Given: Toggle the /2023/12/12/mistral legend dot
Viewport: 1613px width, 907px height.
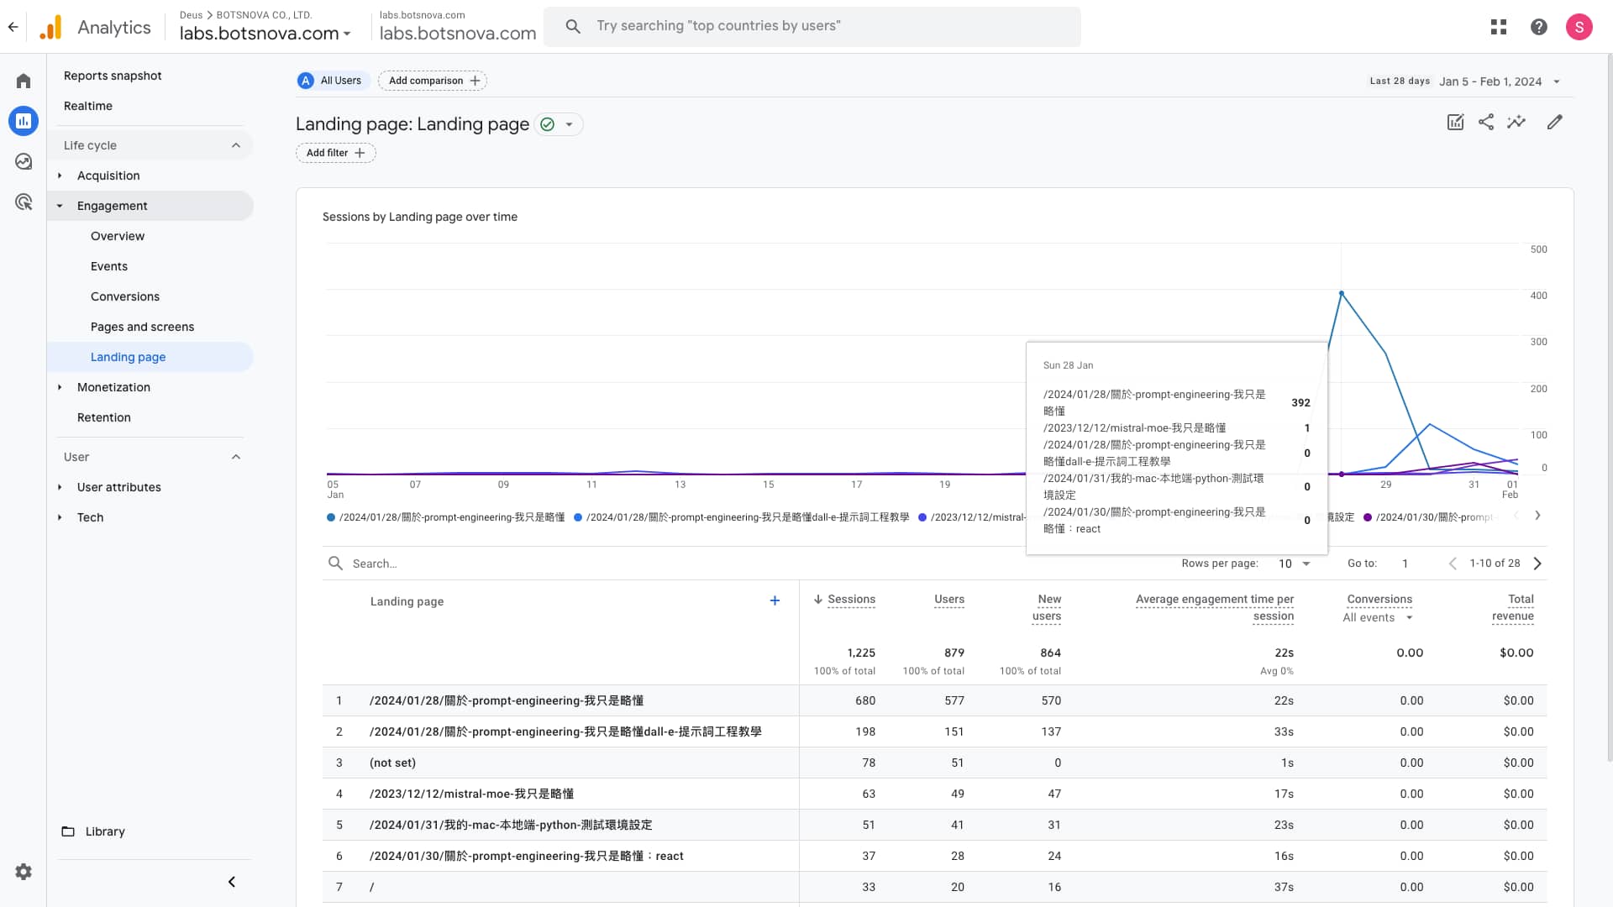Looking at the screenshot, I should click(x=922, y=517).
